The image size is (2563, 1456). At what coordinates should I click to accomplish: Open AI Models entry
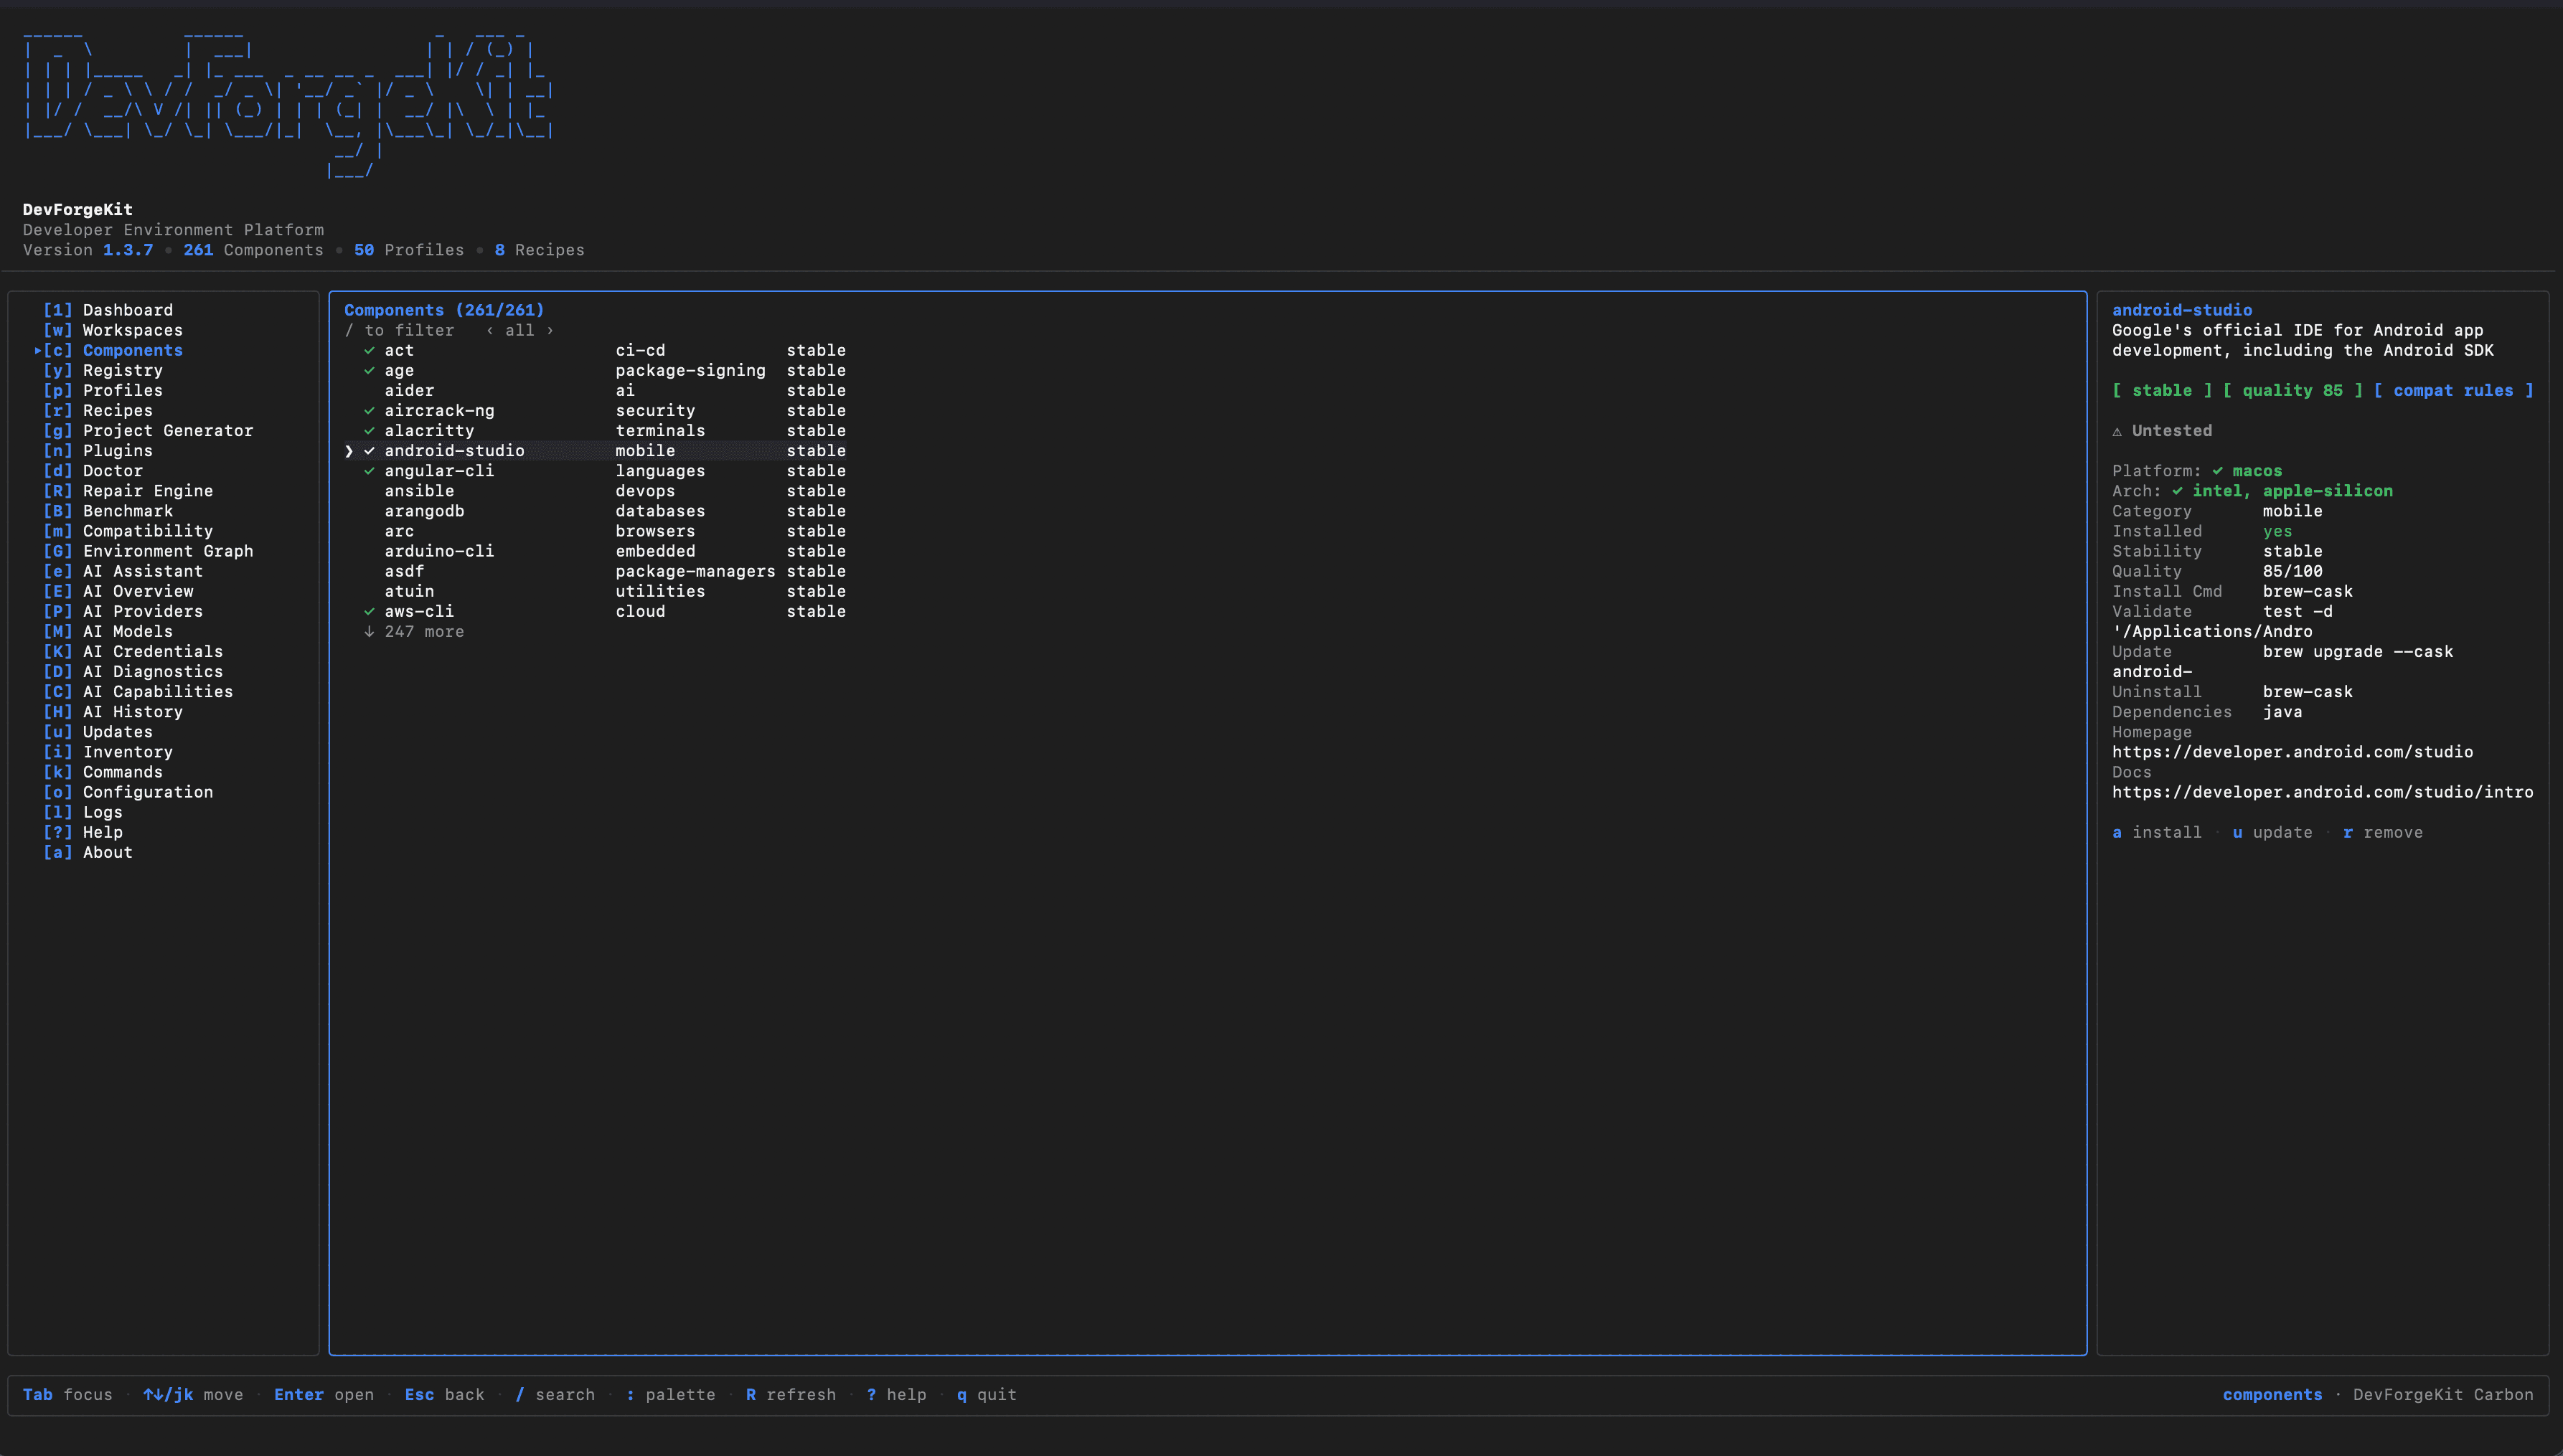tap(108, 631)
